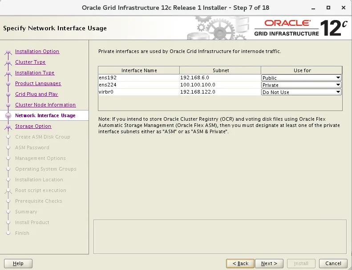The width and height of the screenshot is (352, 270).
Task: Click the Help button
Action: [18, 263]
